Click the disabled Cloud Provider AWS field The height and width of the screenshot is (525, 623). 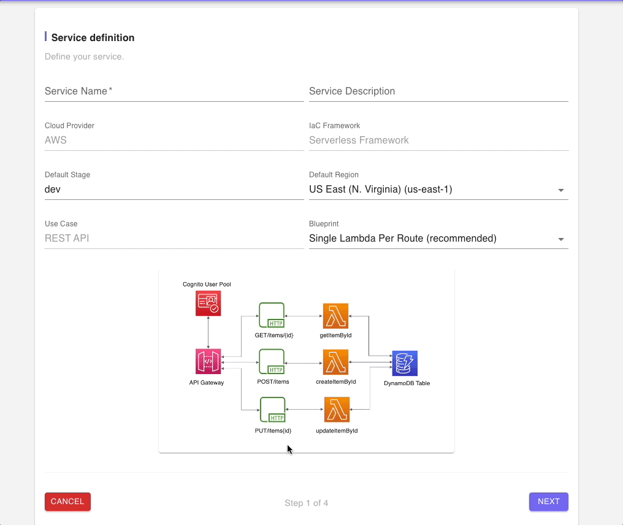[x=174, y=140]
